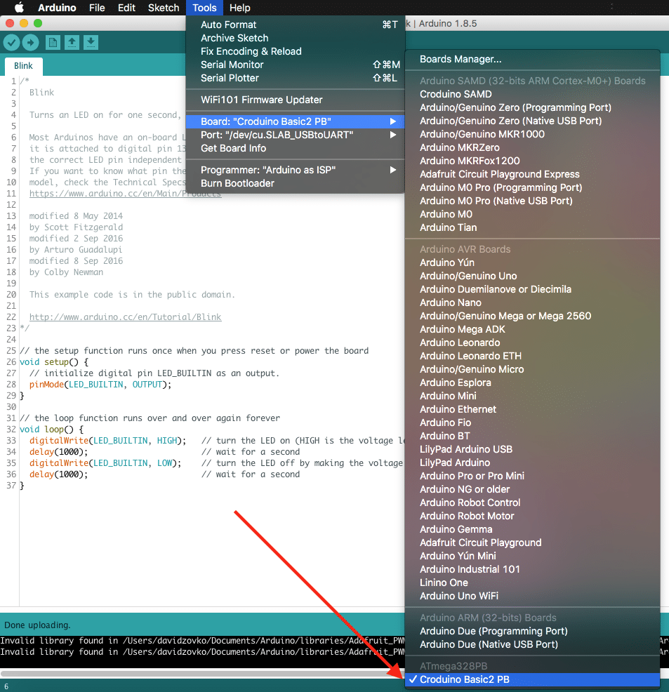
Task: Follow the arduino.cc Tutorial/Blink link
Action: pyautogui.click(x=125, y=317)
